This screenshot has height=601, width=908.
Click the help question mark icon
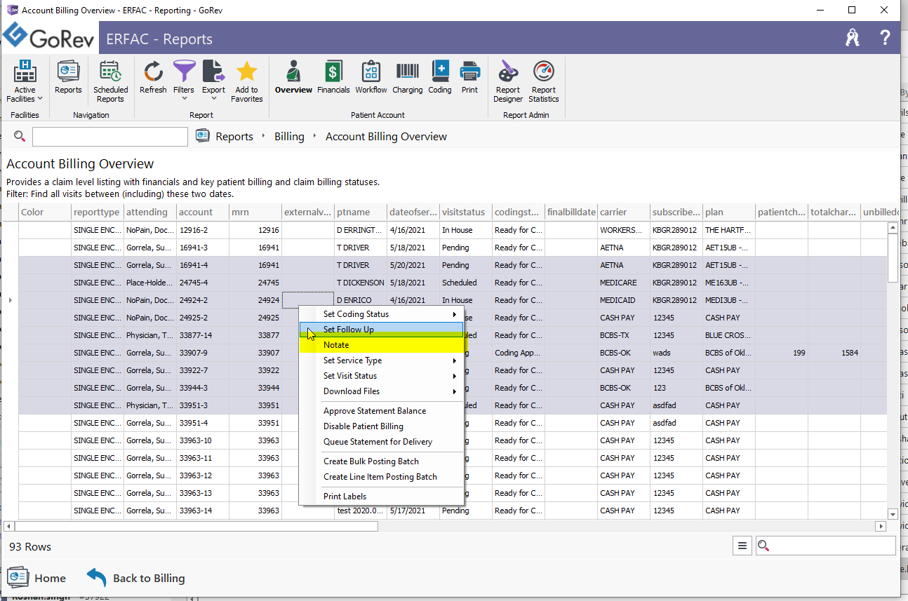coord(885,38)
